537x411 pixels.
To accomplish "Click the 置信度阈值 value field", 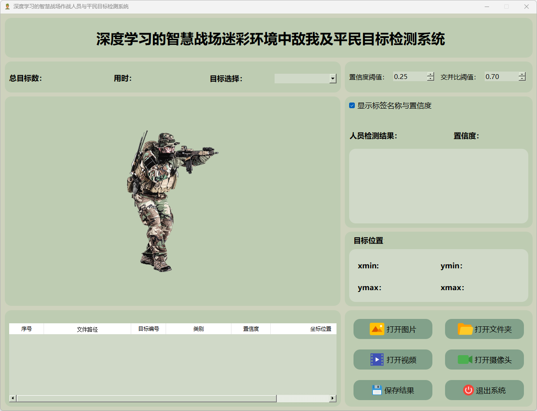I will tap(409, 77).
